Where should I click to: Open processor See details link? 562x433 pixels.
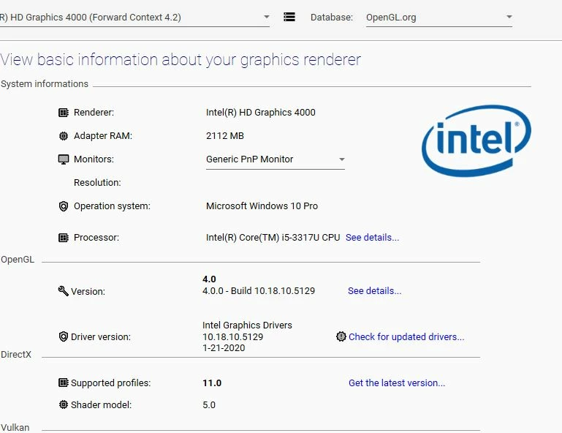(372, 238)
